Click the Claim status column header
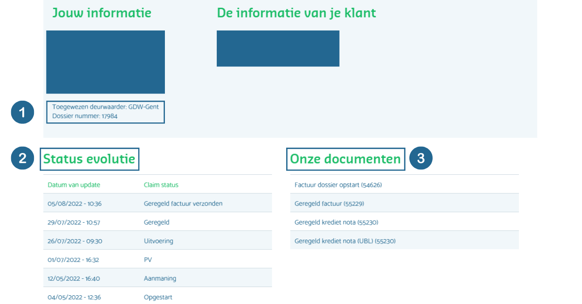Screen dimensions: 582x304 [161, 185]
